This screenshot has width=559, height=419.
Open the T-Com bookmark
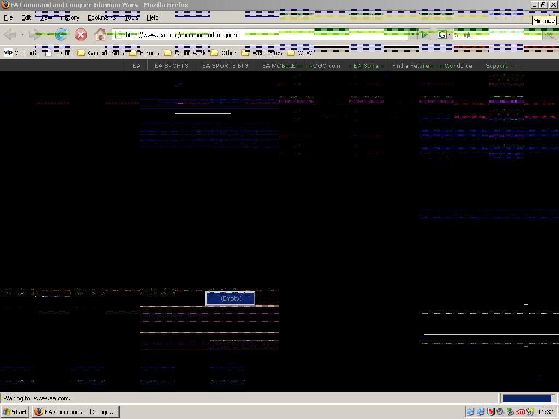point(59,53)
